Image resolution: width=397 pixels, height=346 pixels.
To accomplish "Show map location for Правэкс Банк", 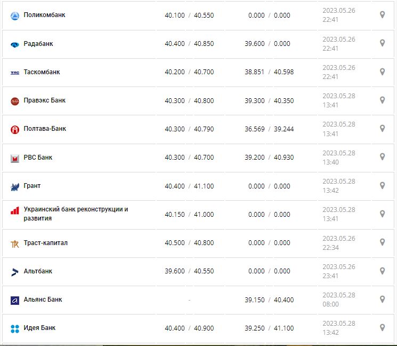I will point(382,100).
